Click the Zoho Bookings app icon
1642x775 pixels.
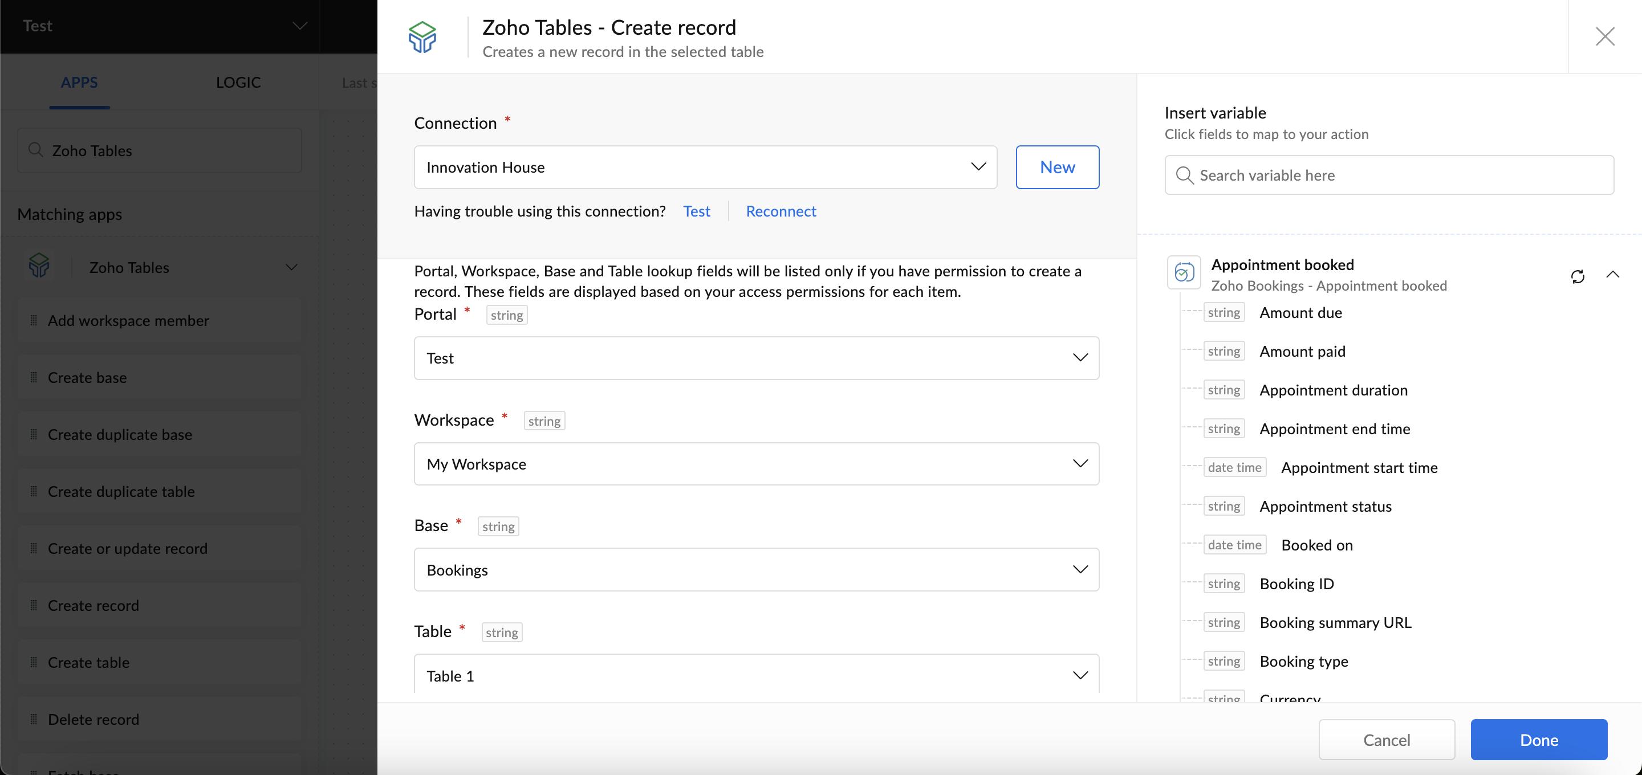coord(1184,273)
